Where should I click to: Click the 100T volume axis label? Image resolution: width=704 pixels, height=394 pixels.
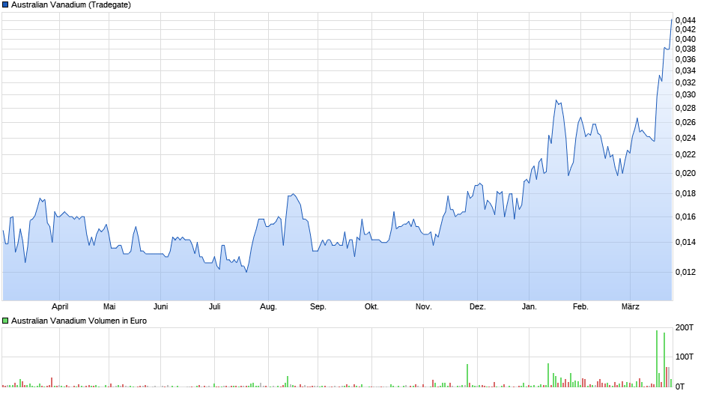click(x=685, y=357)
